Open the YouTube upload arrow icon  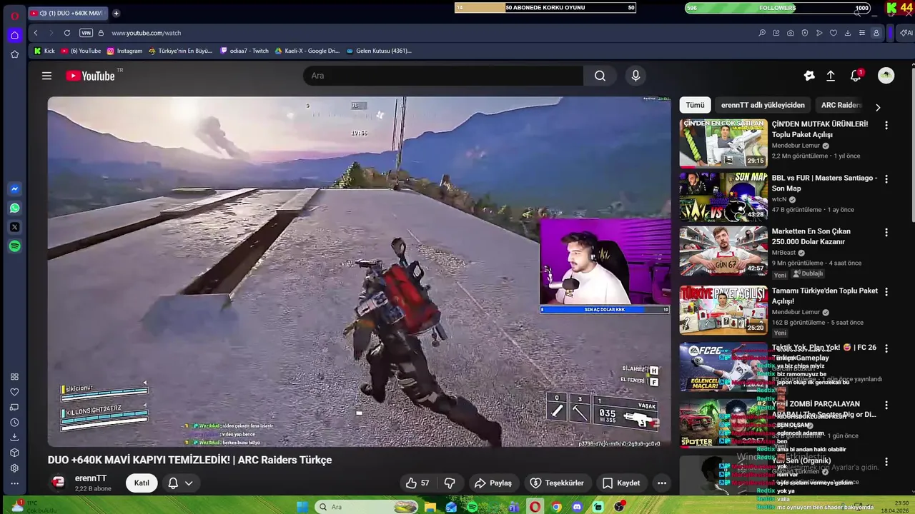click(831, 76)
